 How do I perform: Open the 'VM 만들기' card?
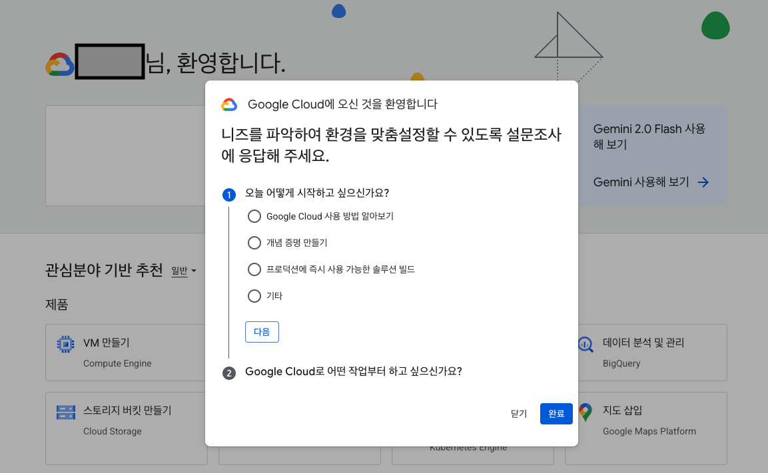click(x=125, y=353)
